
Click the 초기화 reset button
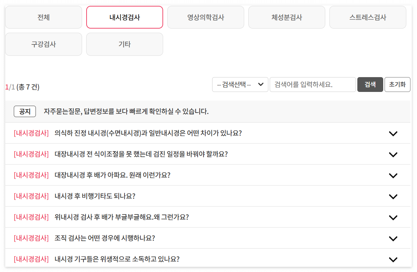click(397, 84)
